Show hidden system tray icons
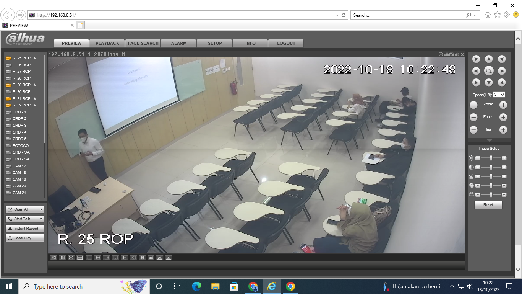Image resolution: width=522 pixels, height=294 pixels. click(x=452, y=286)
